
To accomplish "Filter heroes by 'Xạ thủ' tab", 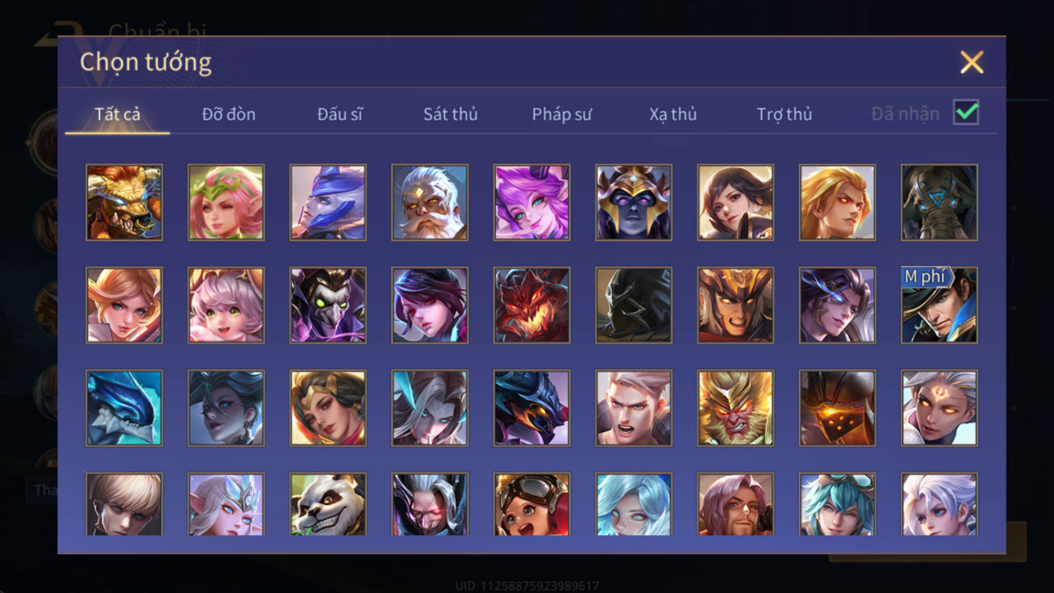I will point(673,114).
